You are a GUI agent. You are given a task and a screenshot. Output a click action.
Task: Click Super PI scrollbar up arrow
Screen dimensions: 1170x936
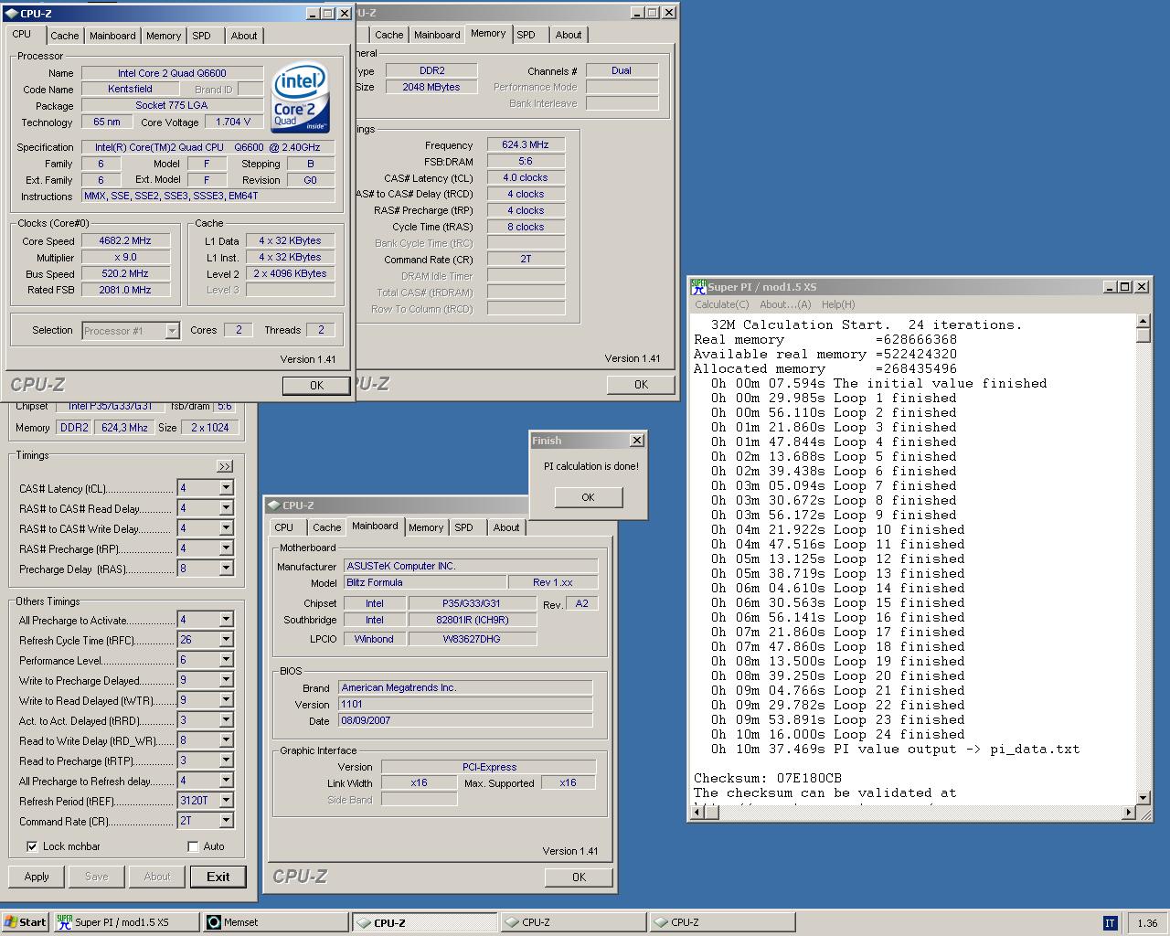1143,321
